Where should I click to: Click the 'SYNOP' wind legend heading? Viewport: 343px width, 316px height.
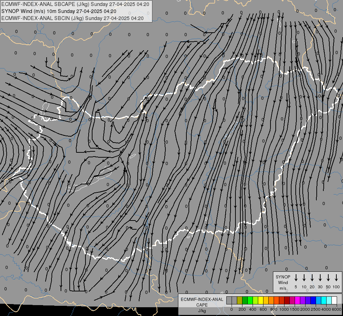point(283,277)
